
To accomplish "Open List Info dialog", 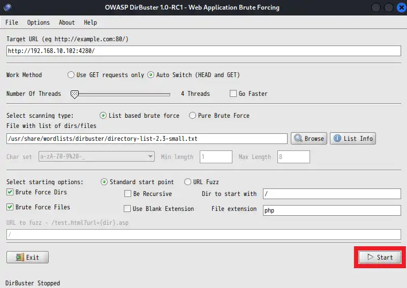I will tap(353, 139).
